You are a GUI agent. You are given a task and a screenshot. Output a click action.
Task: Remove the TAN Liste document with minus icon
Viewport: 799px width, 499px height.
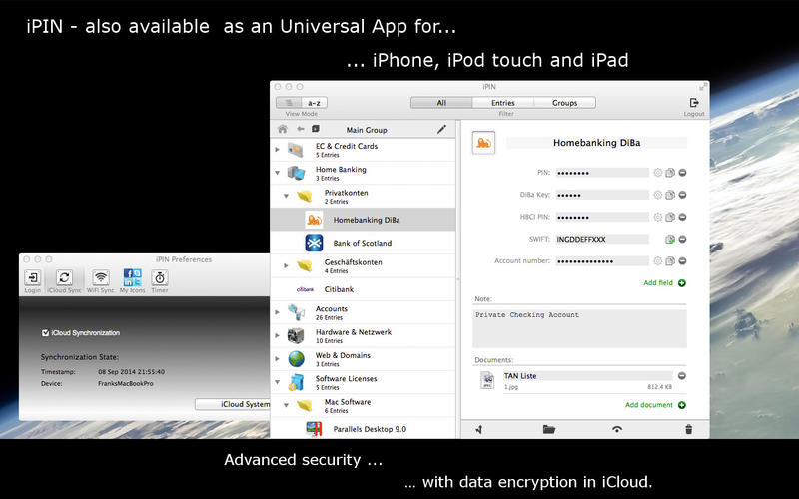coord(682,376)
